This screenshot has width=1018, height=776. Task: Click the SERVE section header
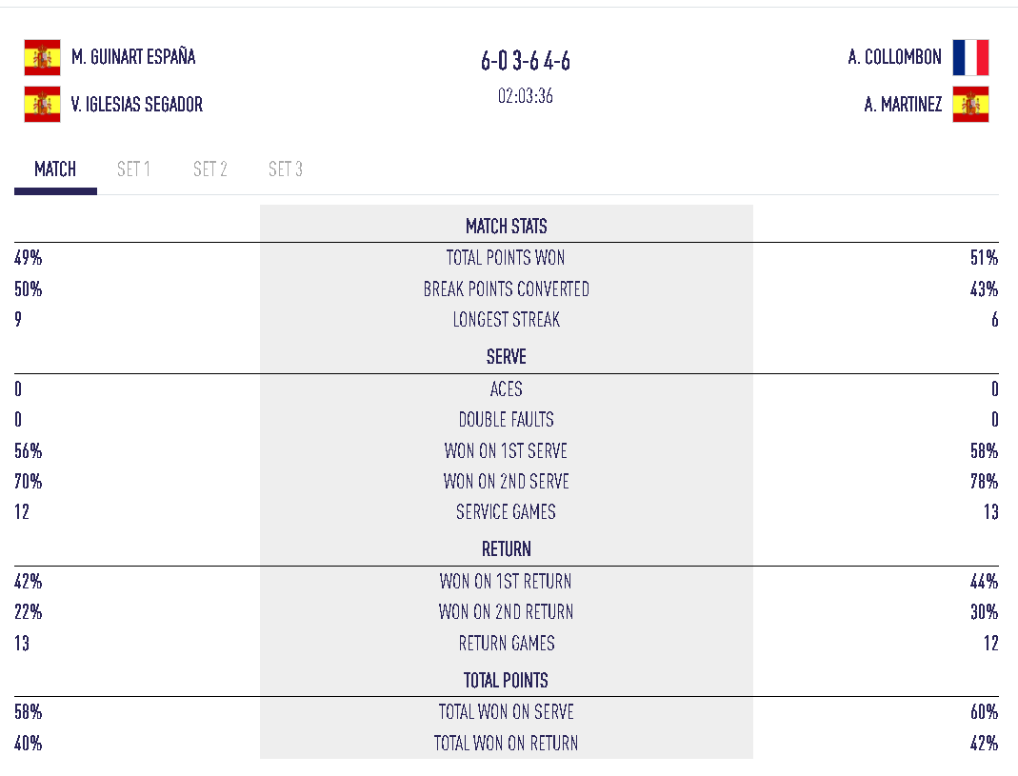[x=507, y=357]
